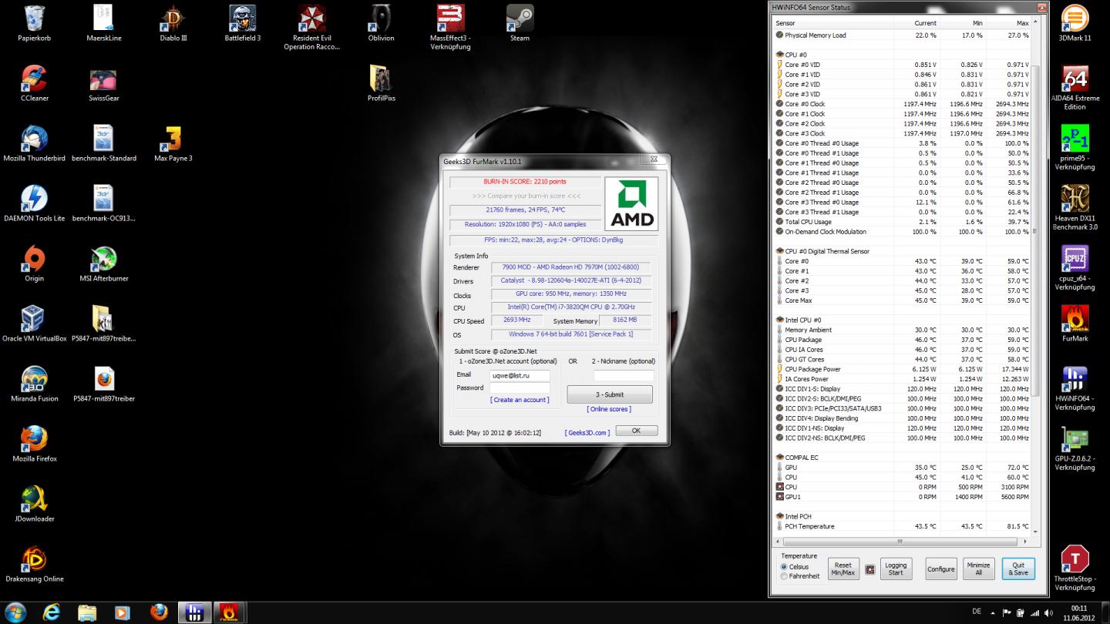Focus the Password input field
Image resolution: width=1110 pixels, height=624 pixels.
pyautogui.click(x=520, y=387)
